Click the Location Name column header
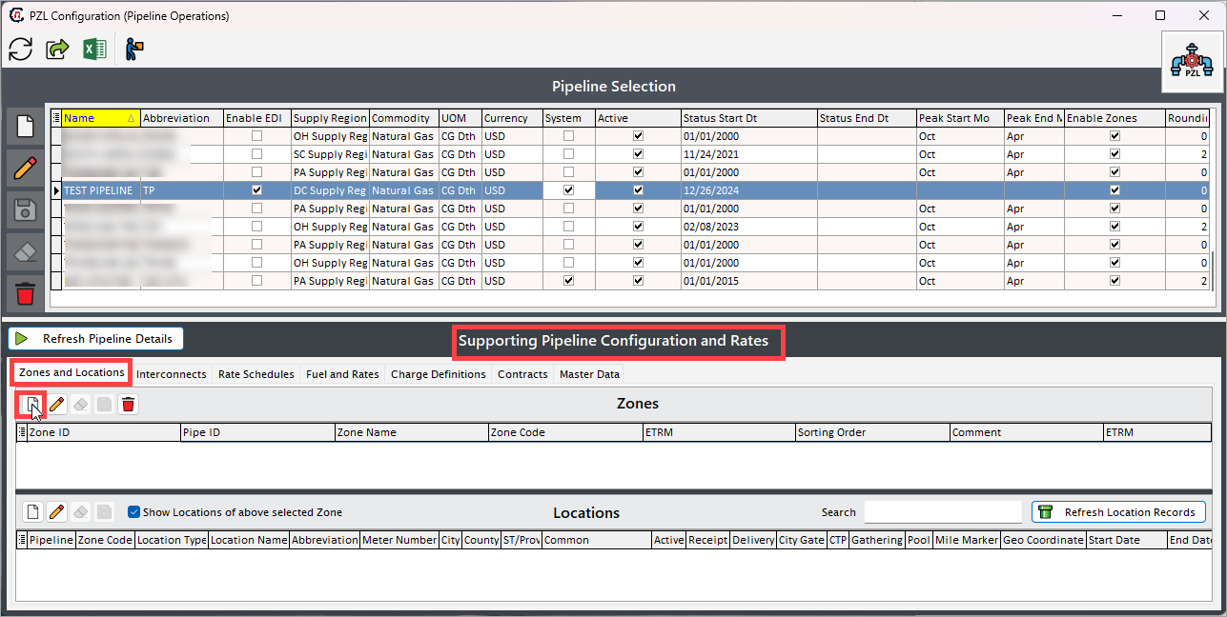1227x617 pixels. [x=249, y=540]
